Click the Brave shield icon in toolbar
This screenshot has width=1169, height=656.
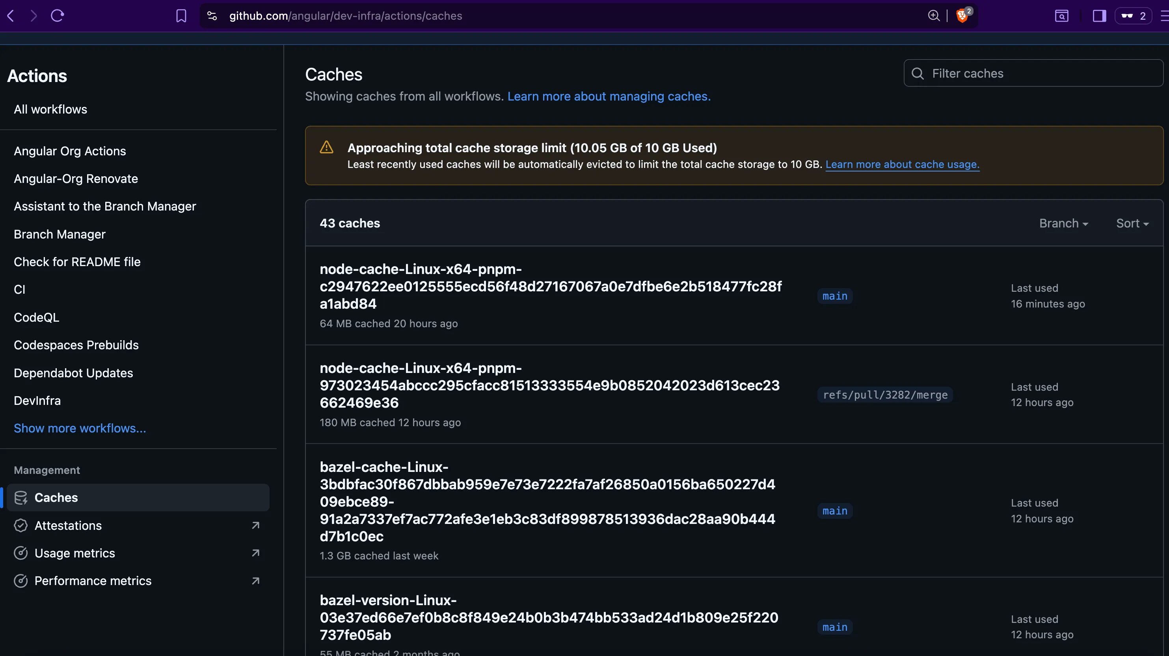[963, 15]
